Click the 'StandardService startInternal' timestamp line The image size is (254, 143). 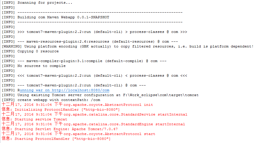(x=94, y=114)
